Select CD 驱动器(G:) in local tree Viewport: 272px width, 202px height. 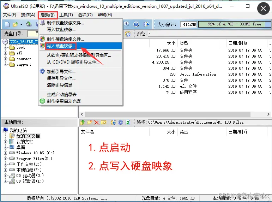click(30, 176)
